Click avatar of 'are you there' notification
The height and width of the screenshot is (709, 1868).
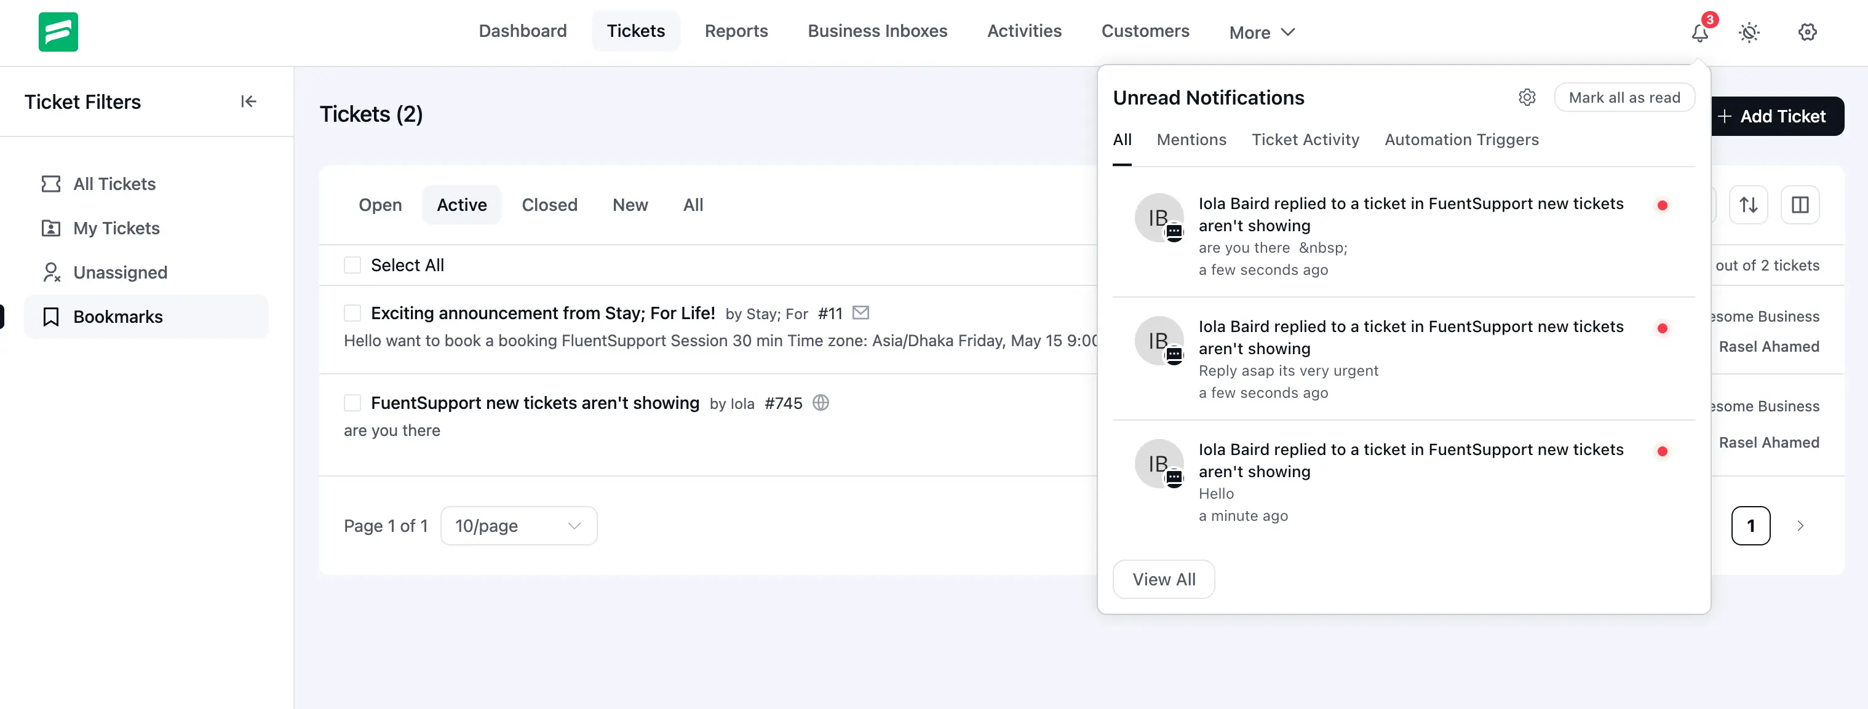1159,218
